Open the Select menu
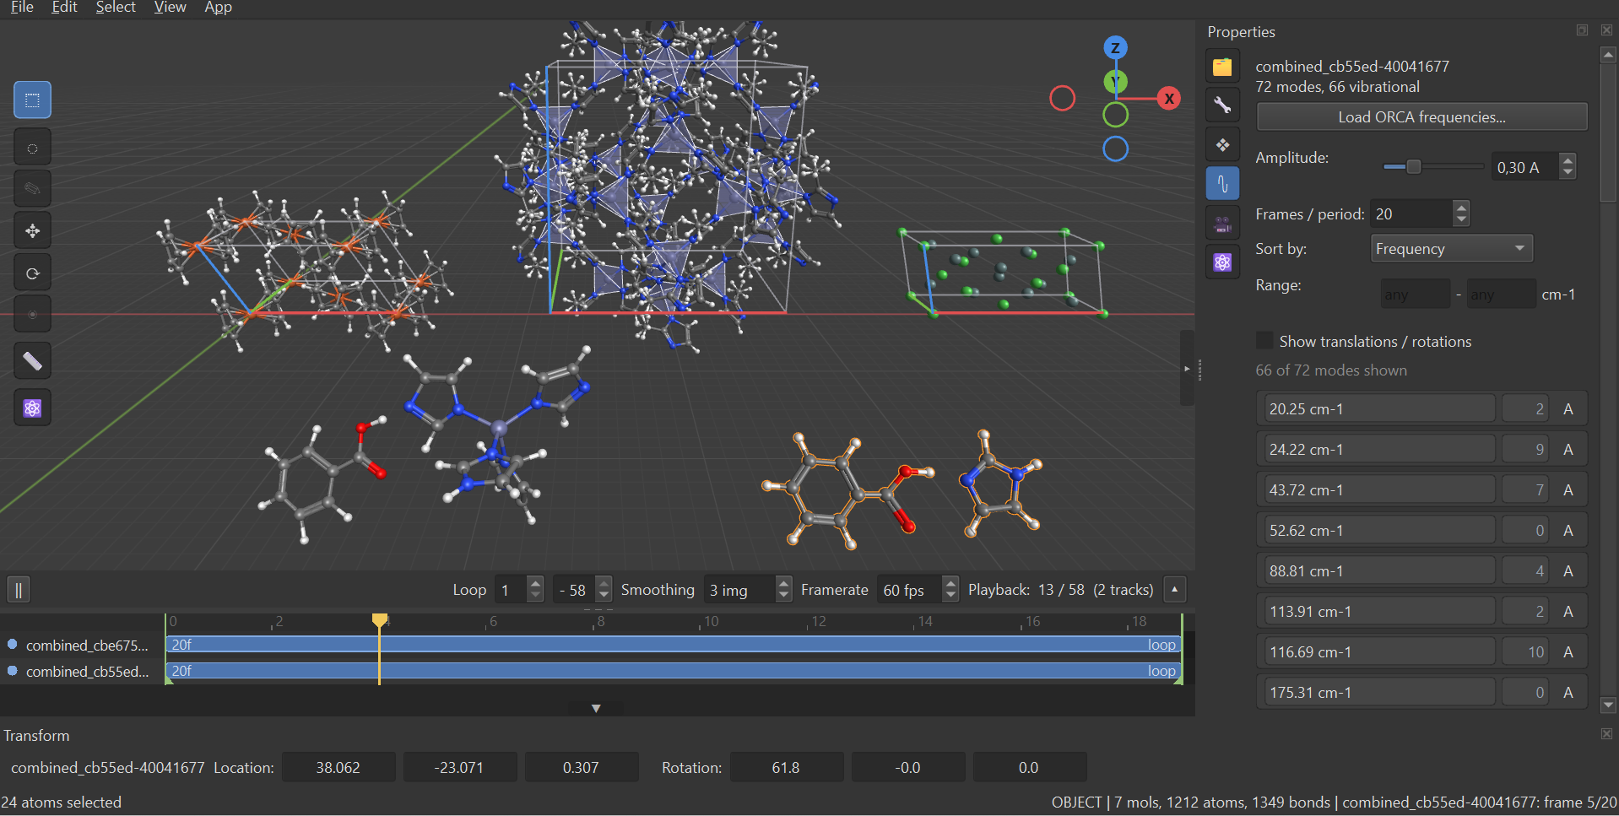The width and height of the screenshot is (1619, 816). [x=116, y=8]
